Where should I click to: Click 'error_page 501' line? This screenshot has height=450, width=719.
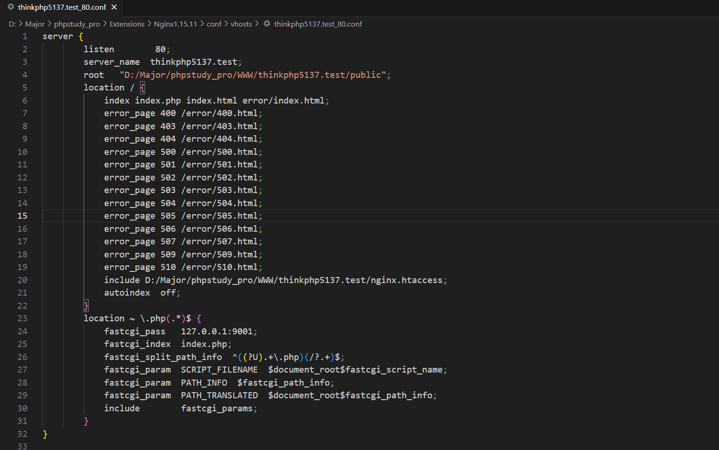tap(183, 165)
